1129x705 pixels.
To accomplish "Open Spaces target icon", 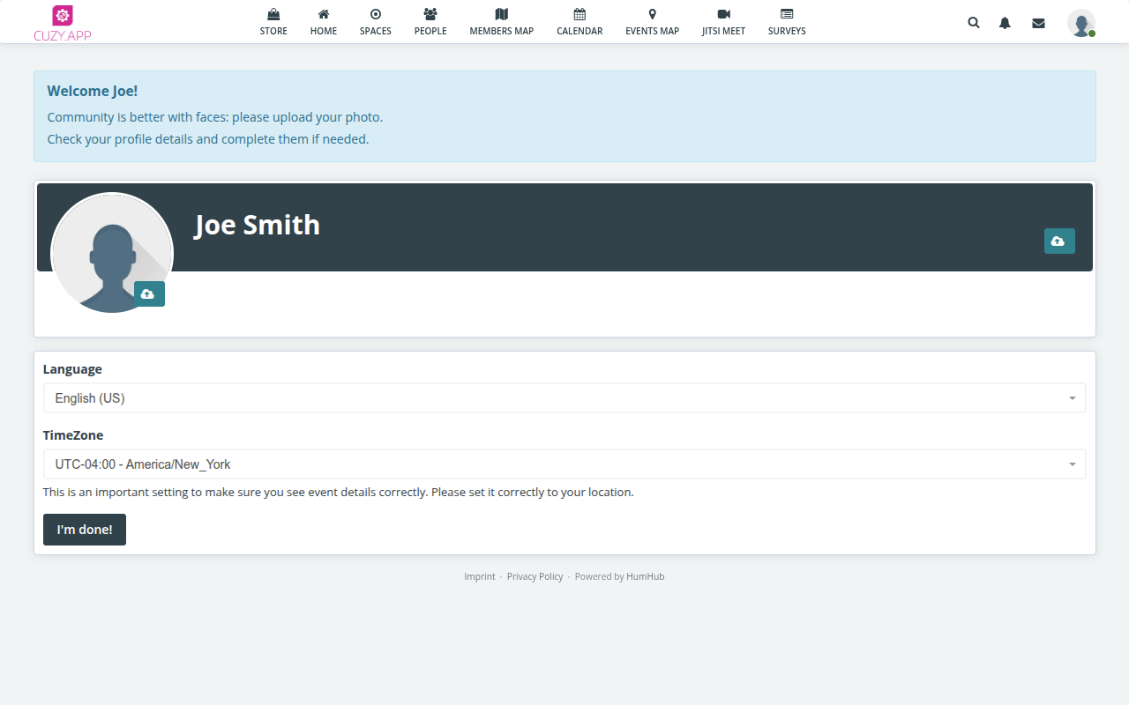I will point(376,14).
